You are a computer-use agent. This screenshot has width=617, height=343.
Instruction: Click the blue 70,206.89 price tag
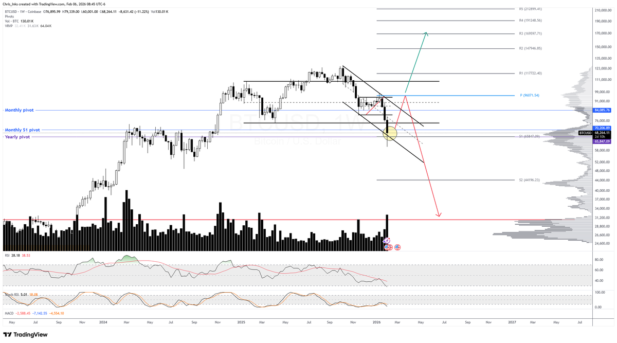[x=601, y=128]
